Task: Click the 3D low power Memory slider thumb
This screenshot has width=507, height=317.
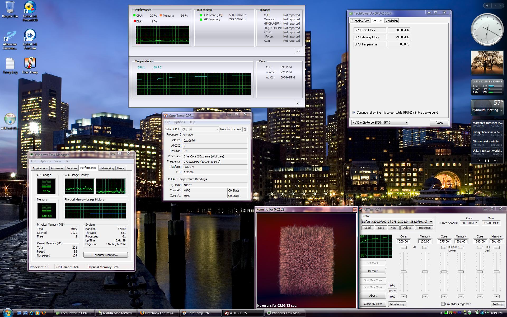Action: tap(461, 272)
